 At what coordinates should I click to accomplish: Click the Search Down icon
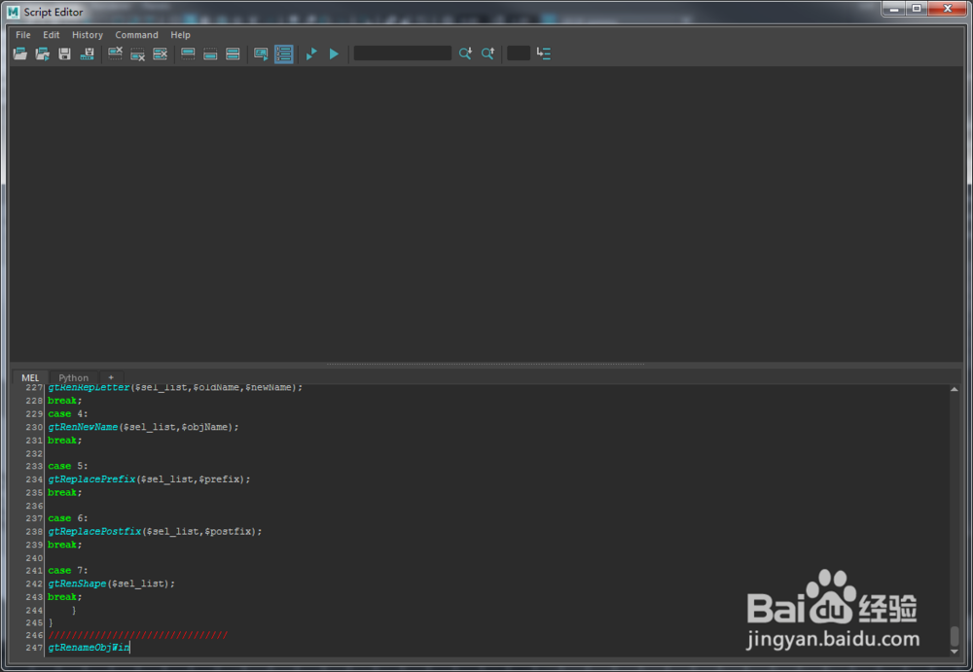pos(465,54)
